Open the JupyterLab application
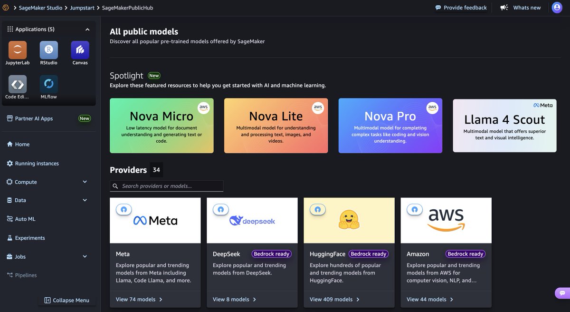The image size is (570, 312). (x=17, y=50)
